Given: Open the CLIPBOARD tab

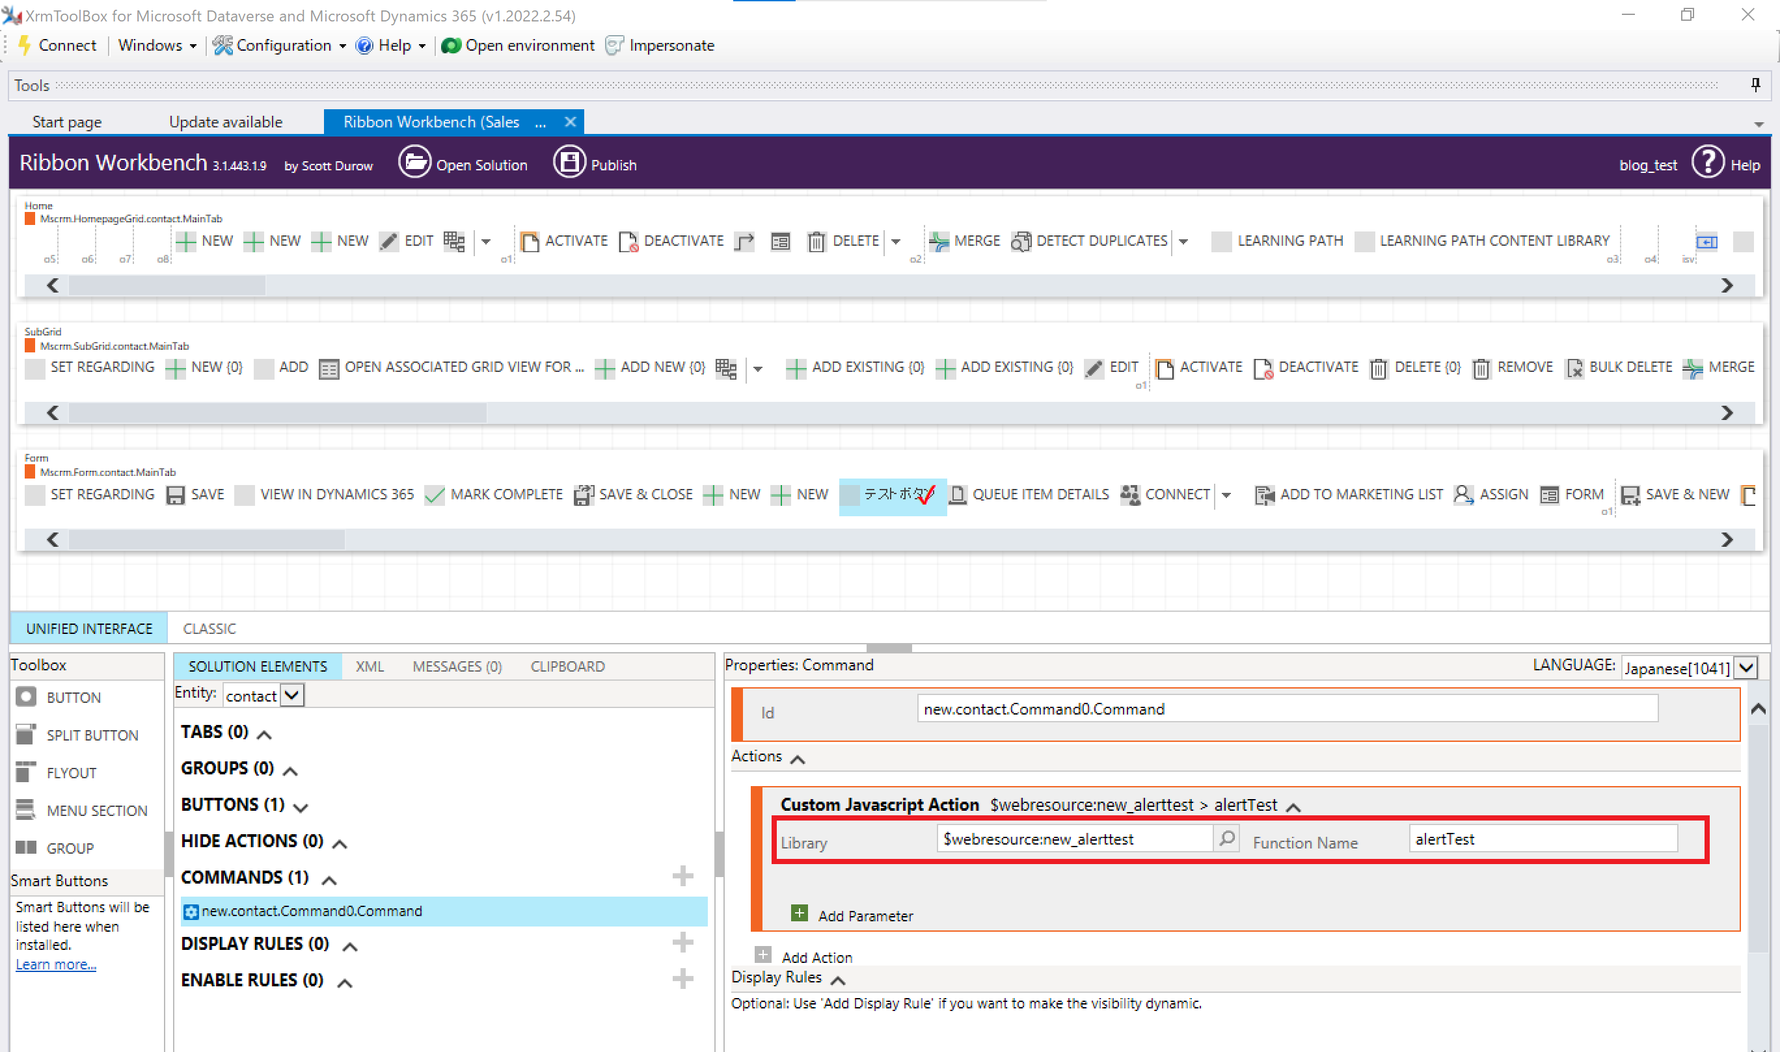Looking at the screenshot, I should coord(567,666).
